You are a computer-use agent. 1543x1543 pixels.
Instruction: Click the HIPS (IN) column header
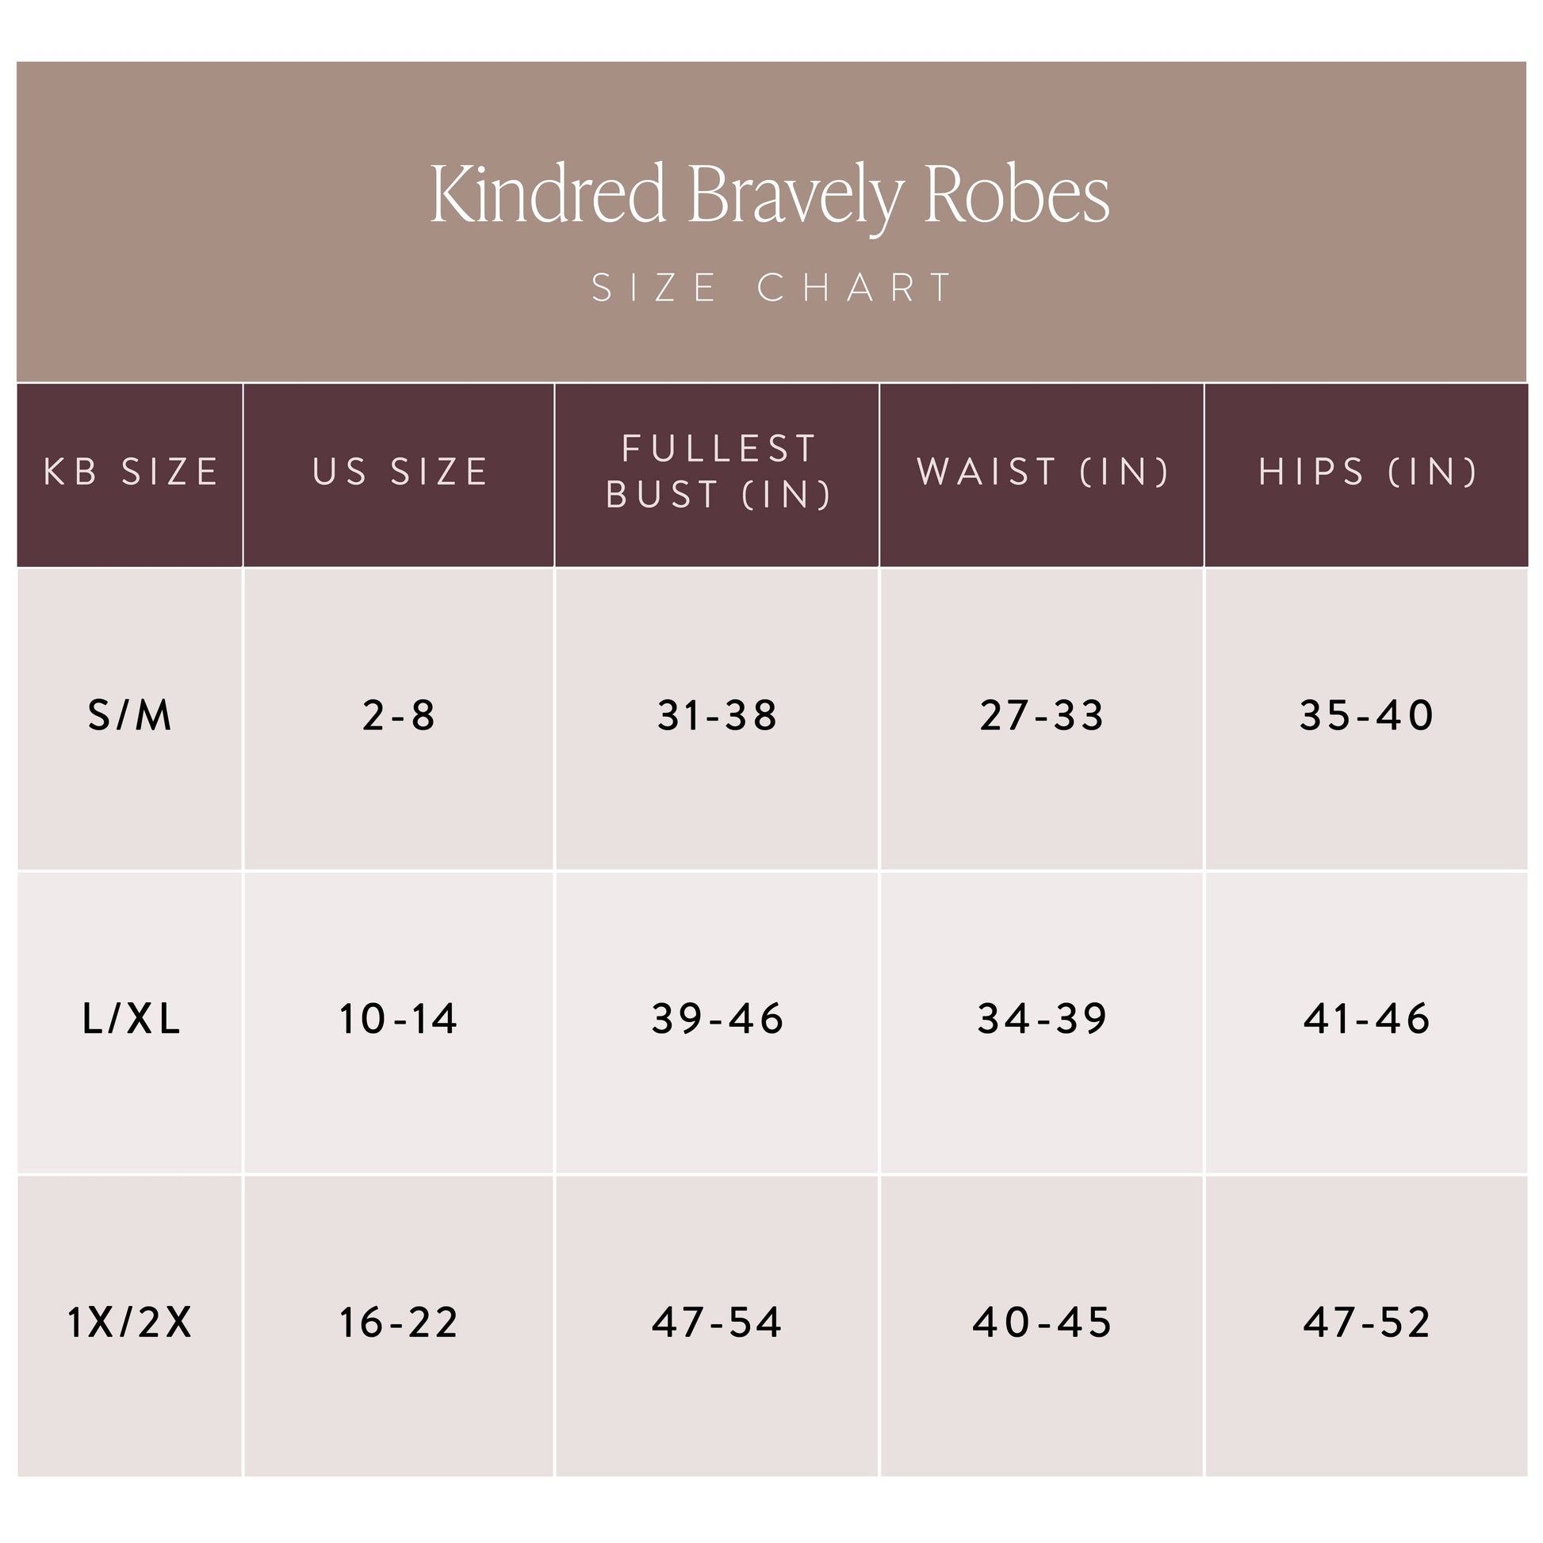coord(1366,472)
